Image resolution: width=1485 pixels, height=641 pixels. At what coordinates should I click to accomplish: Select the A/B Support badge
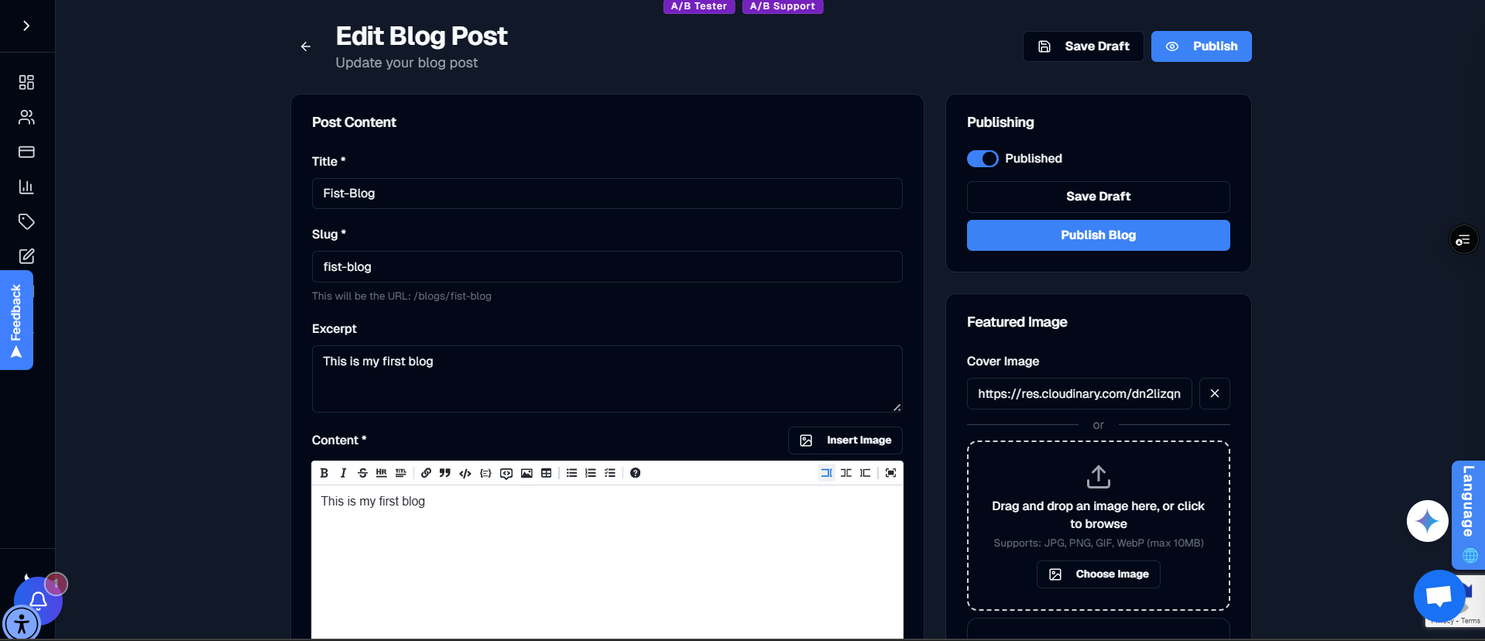pos(783,6)
